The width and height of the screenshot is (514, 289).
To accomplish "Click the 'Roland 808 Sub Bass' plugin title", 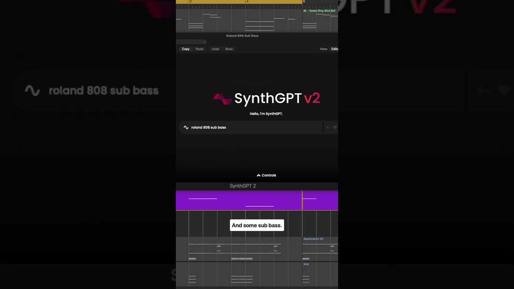I will (x=242, y=36).
